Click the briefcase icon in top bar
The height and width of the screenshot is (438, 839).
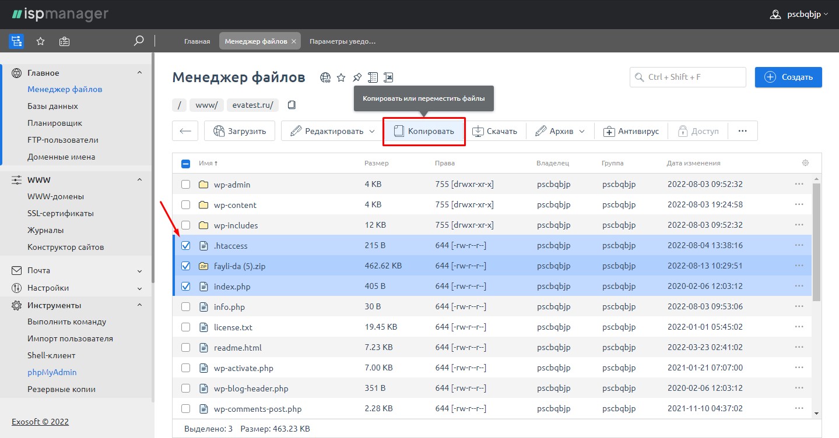point(65,41)
